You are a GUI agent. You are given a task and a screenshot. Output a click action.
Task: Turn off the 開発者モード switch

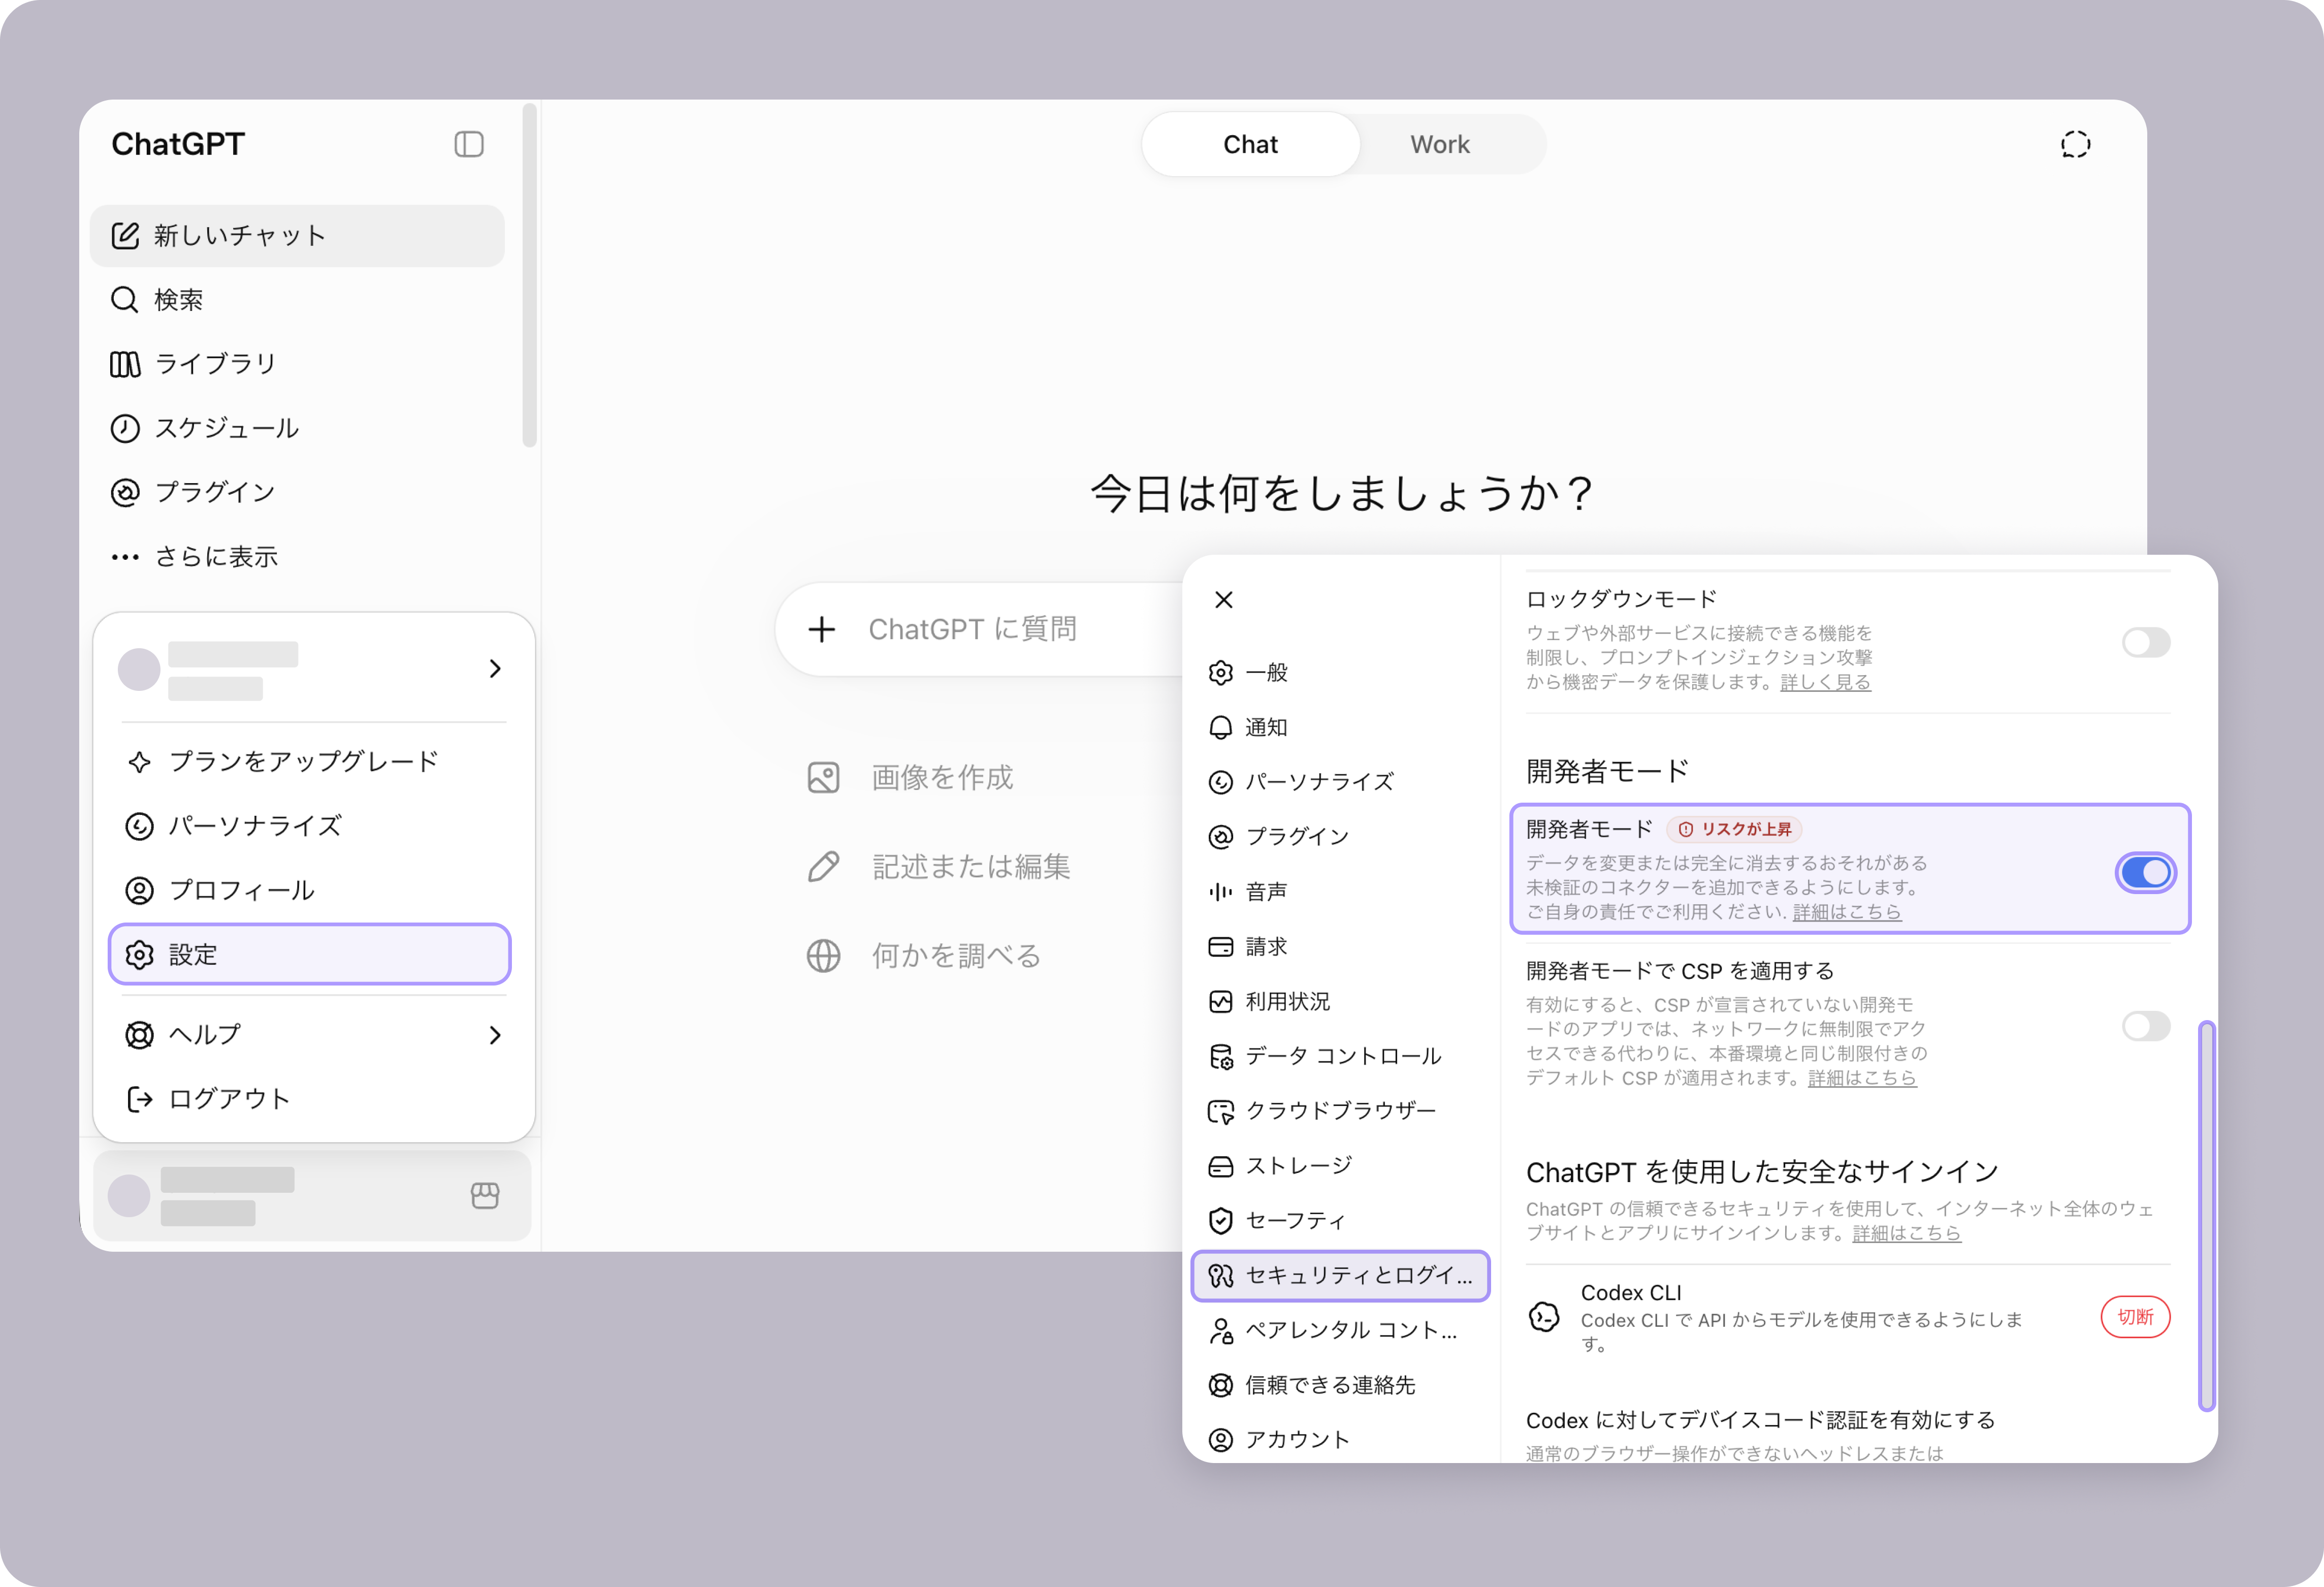pyautogui.click(x=2146, y=872)
